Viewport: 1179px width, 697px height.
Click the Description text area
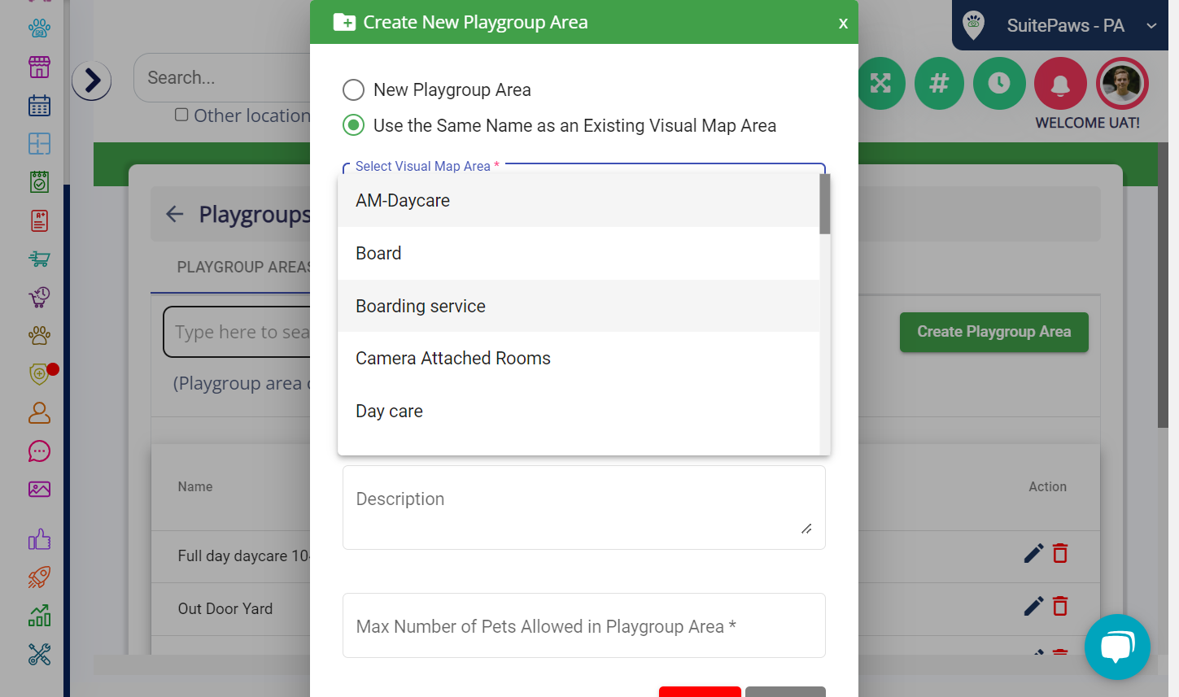[x=584, y=508]
